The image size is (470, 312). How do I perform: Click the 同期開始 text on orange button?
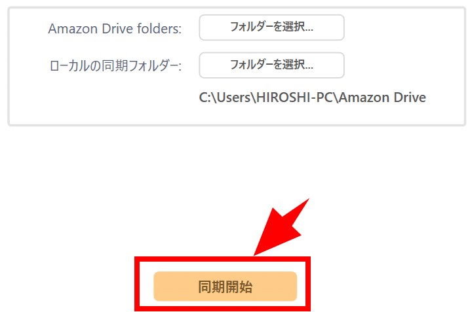coord(225,286)
